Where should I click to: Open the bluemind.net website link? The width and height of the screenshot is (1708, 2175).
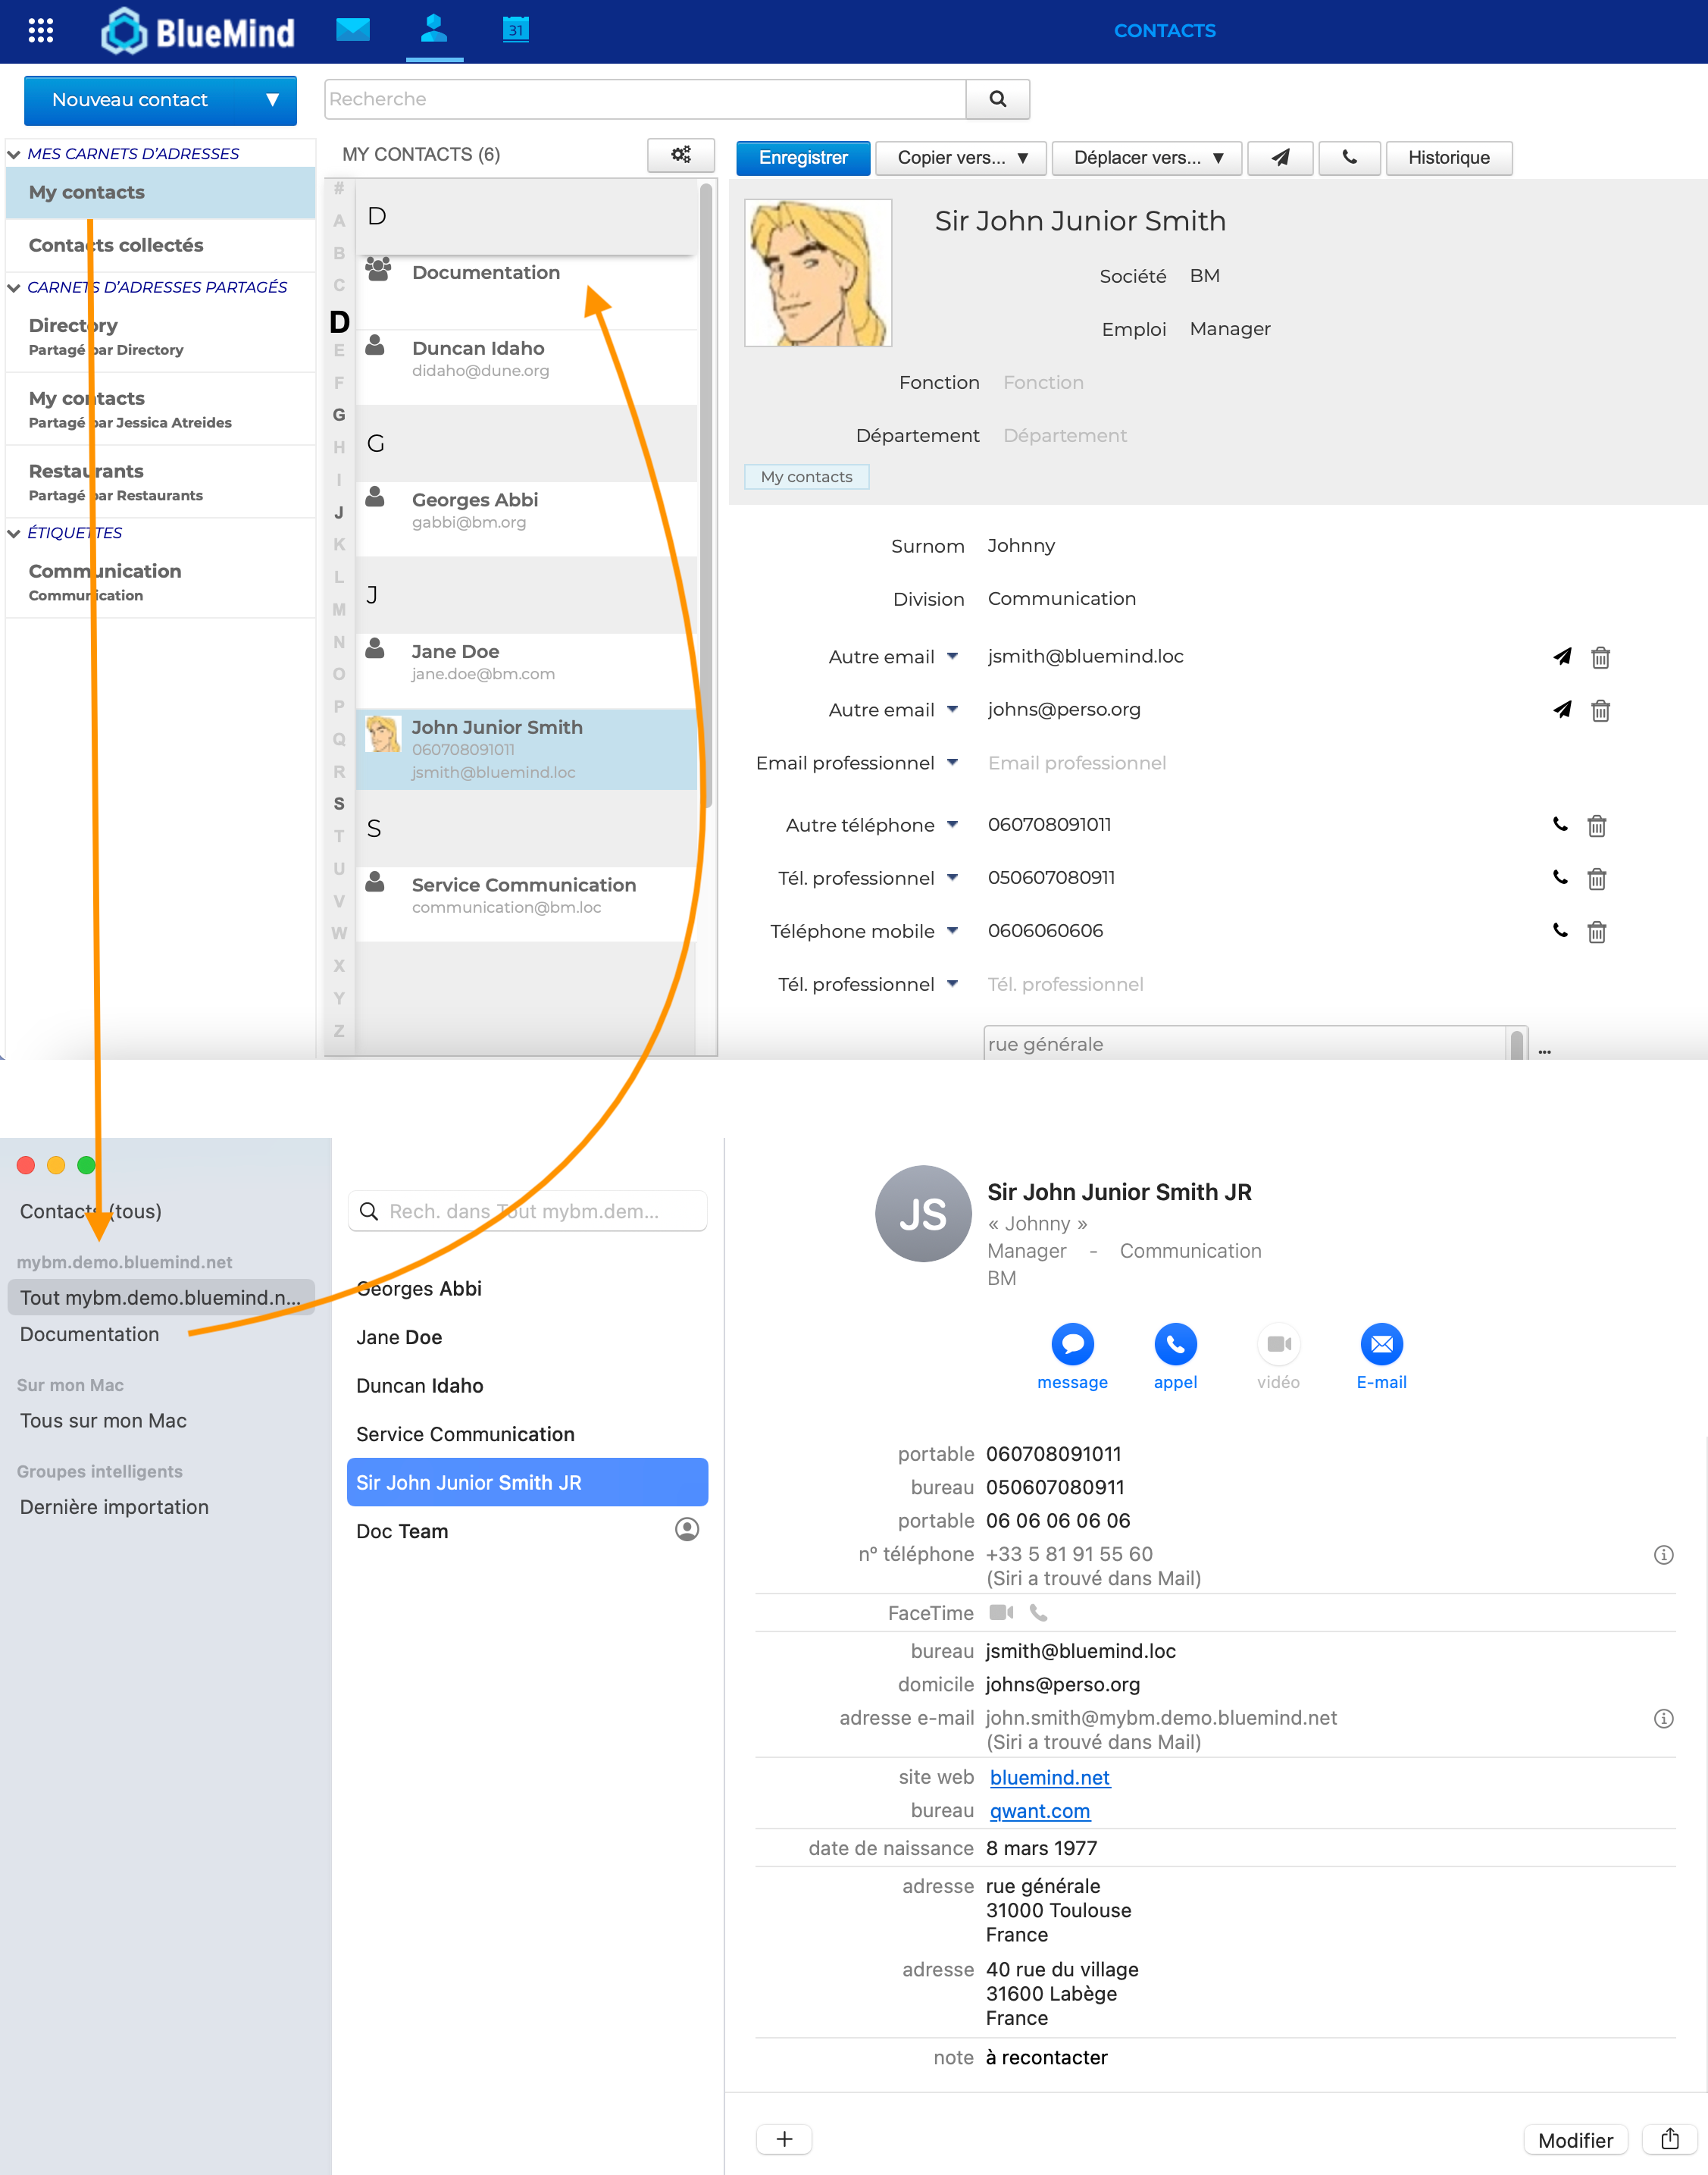1049,1777
